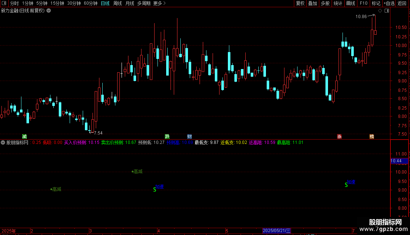Click the 2025年 label on the timeline
Viewport: 410px width, 235px height.
[9, 231]
